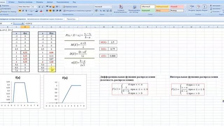This screenshot has height=126, width=224.
Task: Toggle Italic formatting button
Action: 23,11
